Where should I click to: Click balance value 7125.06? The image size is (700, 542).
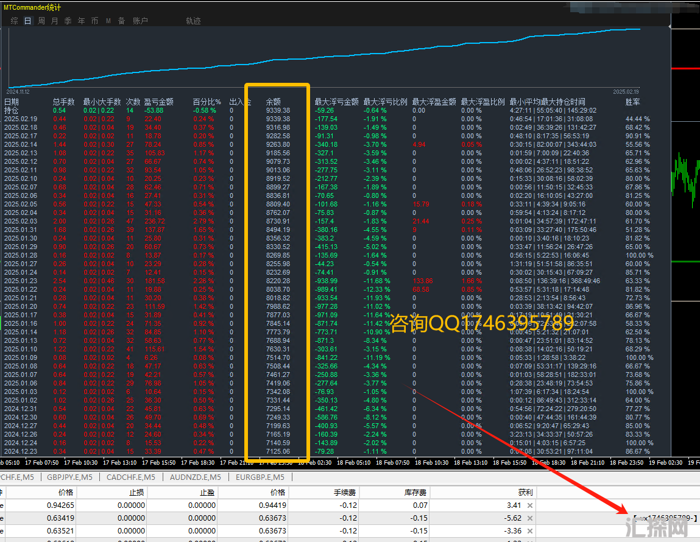[278, 451]
